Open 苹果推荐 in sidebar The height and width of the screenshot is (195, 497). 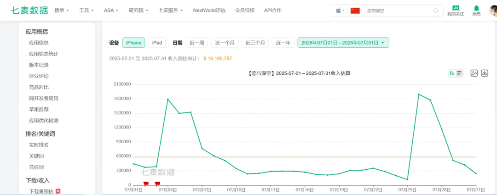(39, 109)
